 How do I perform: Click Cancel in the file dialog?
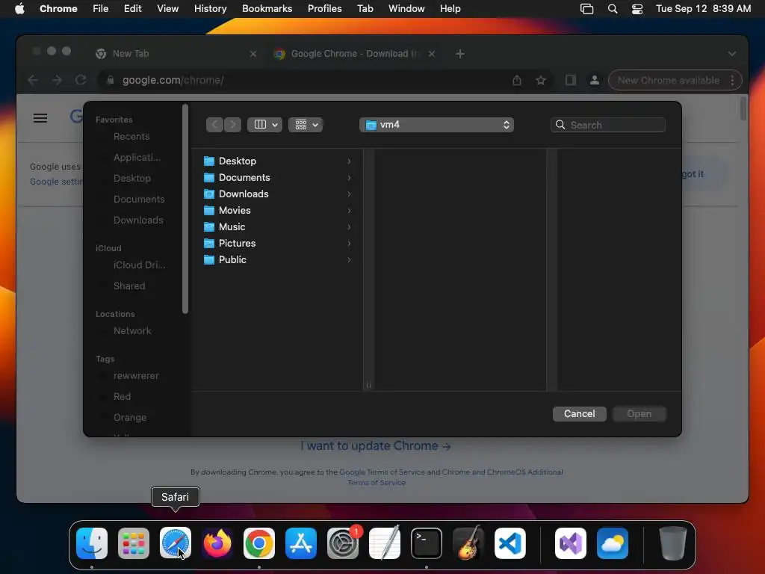point(579,414)
